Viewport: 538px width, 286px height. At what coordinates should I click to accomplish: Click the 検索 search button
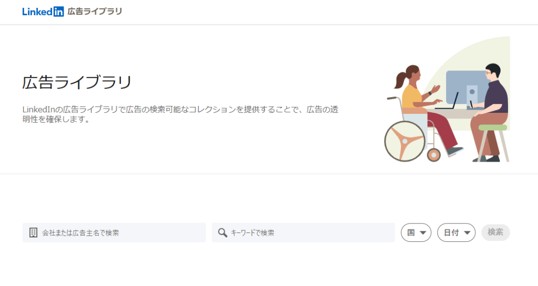pos(495,232)
